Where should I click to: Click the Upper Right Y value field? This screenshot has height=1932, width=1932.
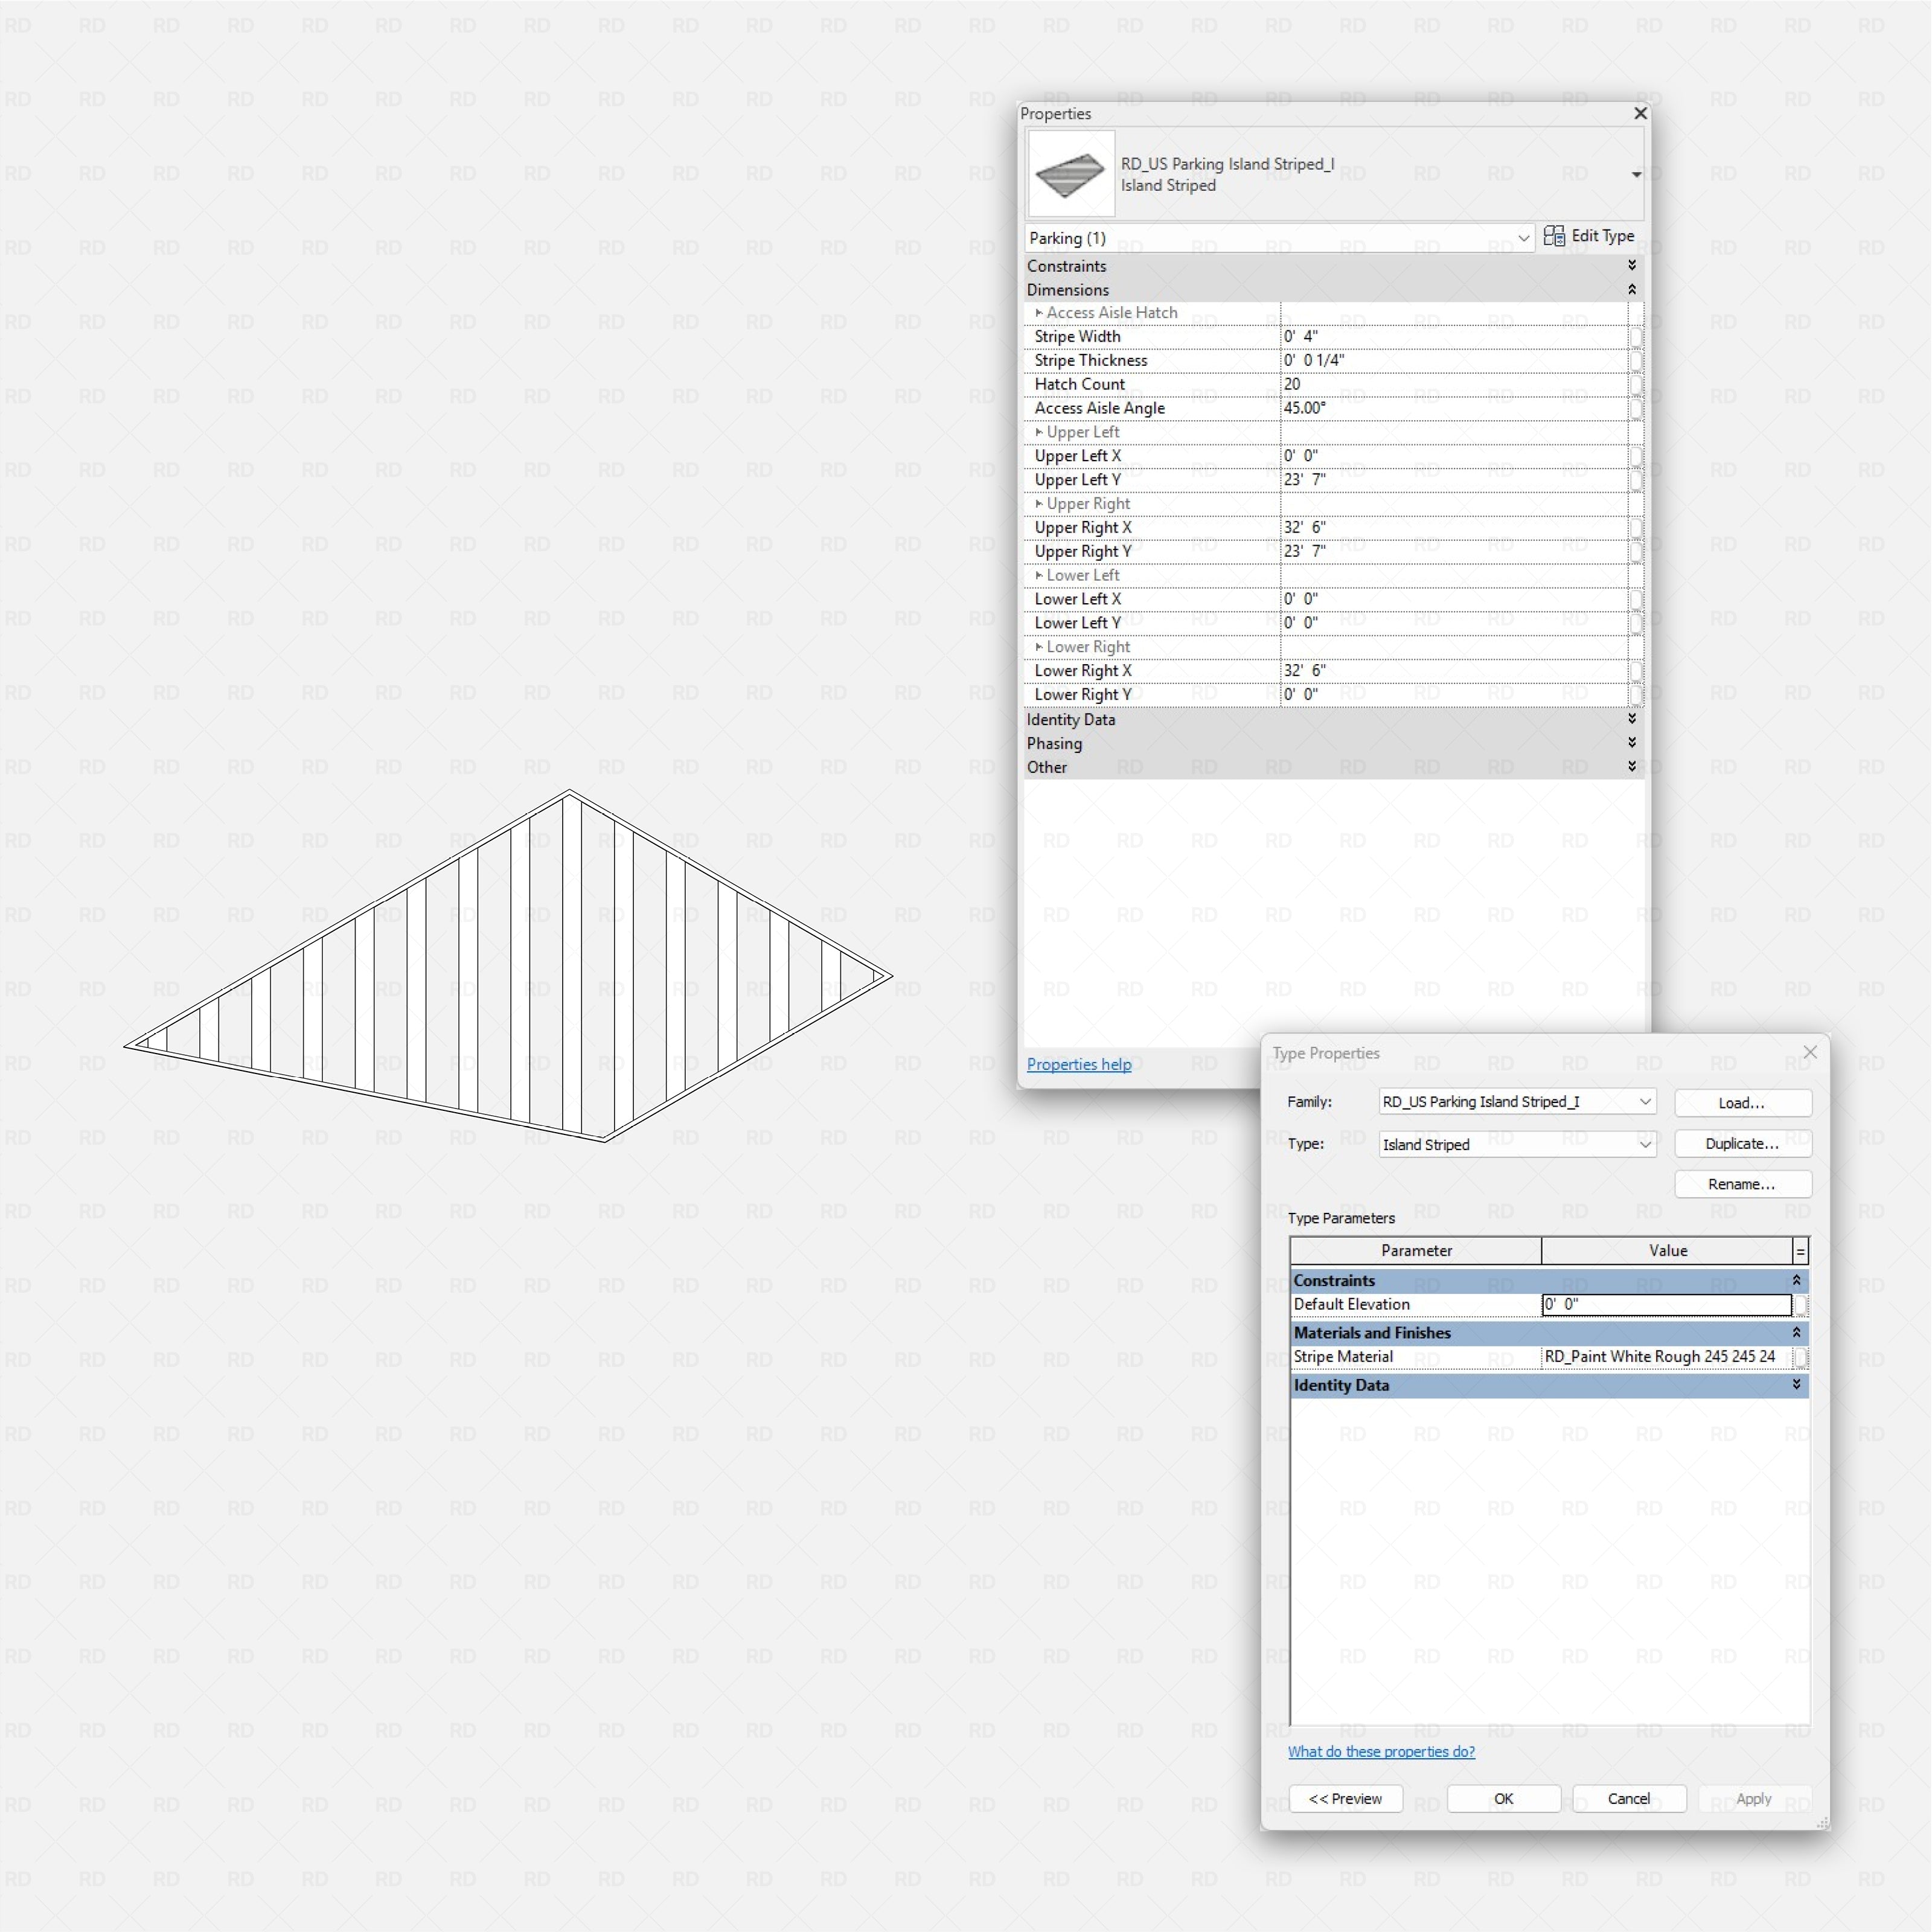1454,552
